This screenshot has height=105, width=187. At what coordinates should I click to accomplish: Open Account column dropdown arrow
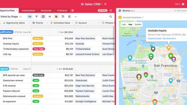99,23
